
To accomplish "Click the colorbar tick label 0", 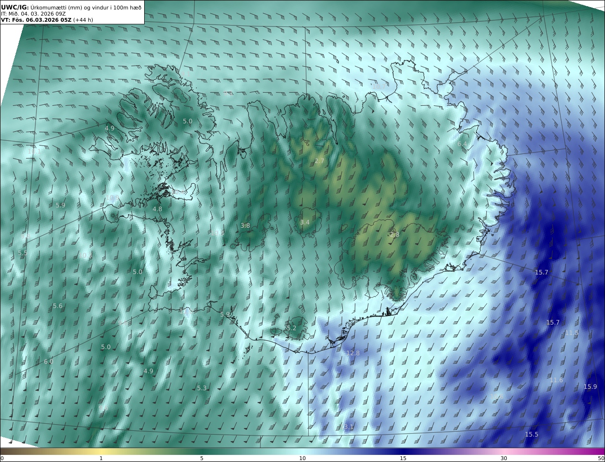I will 2,458.
